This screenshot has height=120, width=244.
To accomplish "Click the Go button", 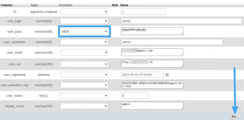I will pos(234,116).
